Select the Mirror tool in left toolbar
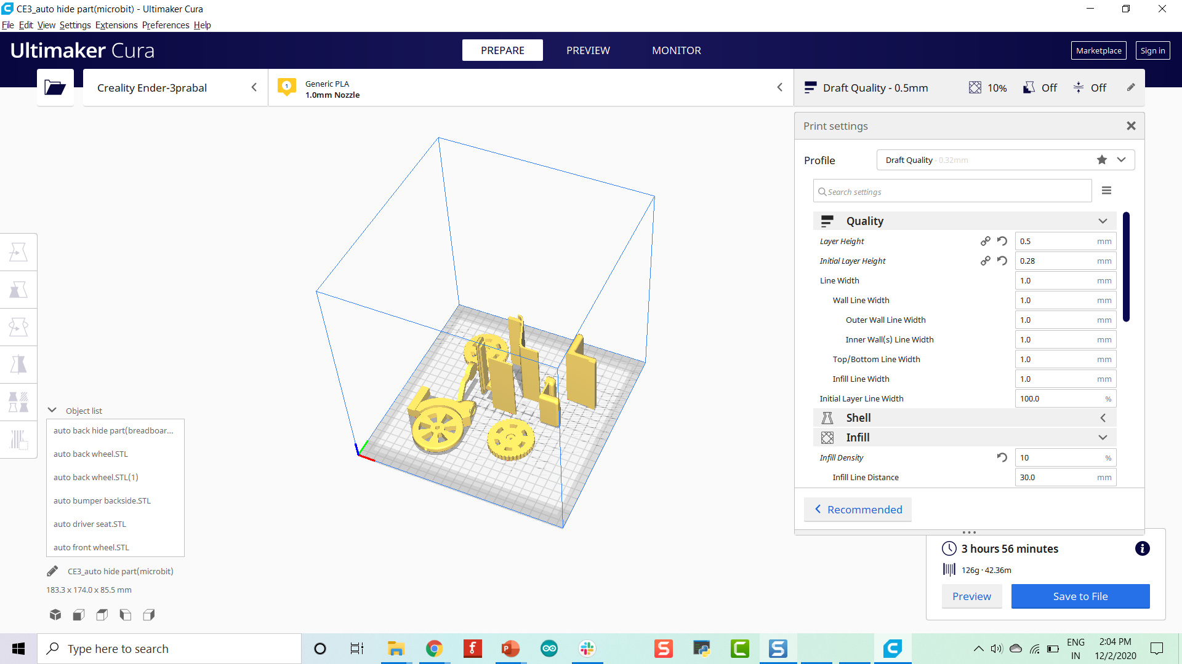 pyautogui.click(x=18, y=365)
